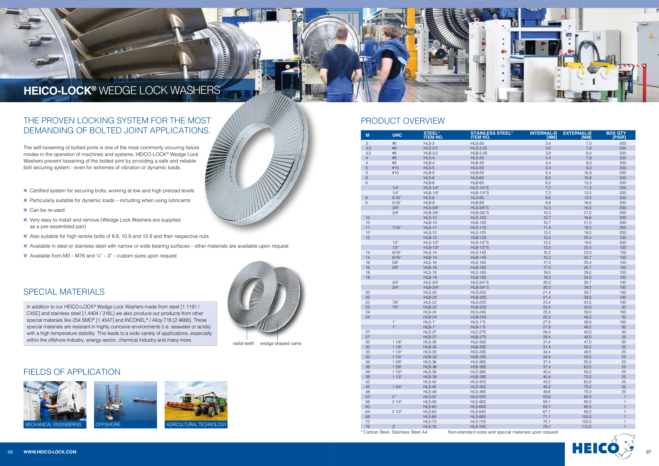This screenshot has height=466, width=659.
Task: Click the HLB-1/2" steel item entry
Action: 431,247
